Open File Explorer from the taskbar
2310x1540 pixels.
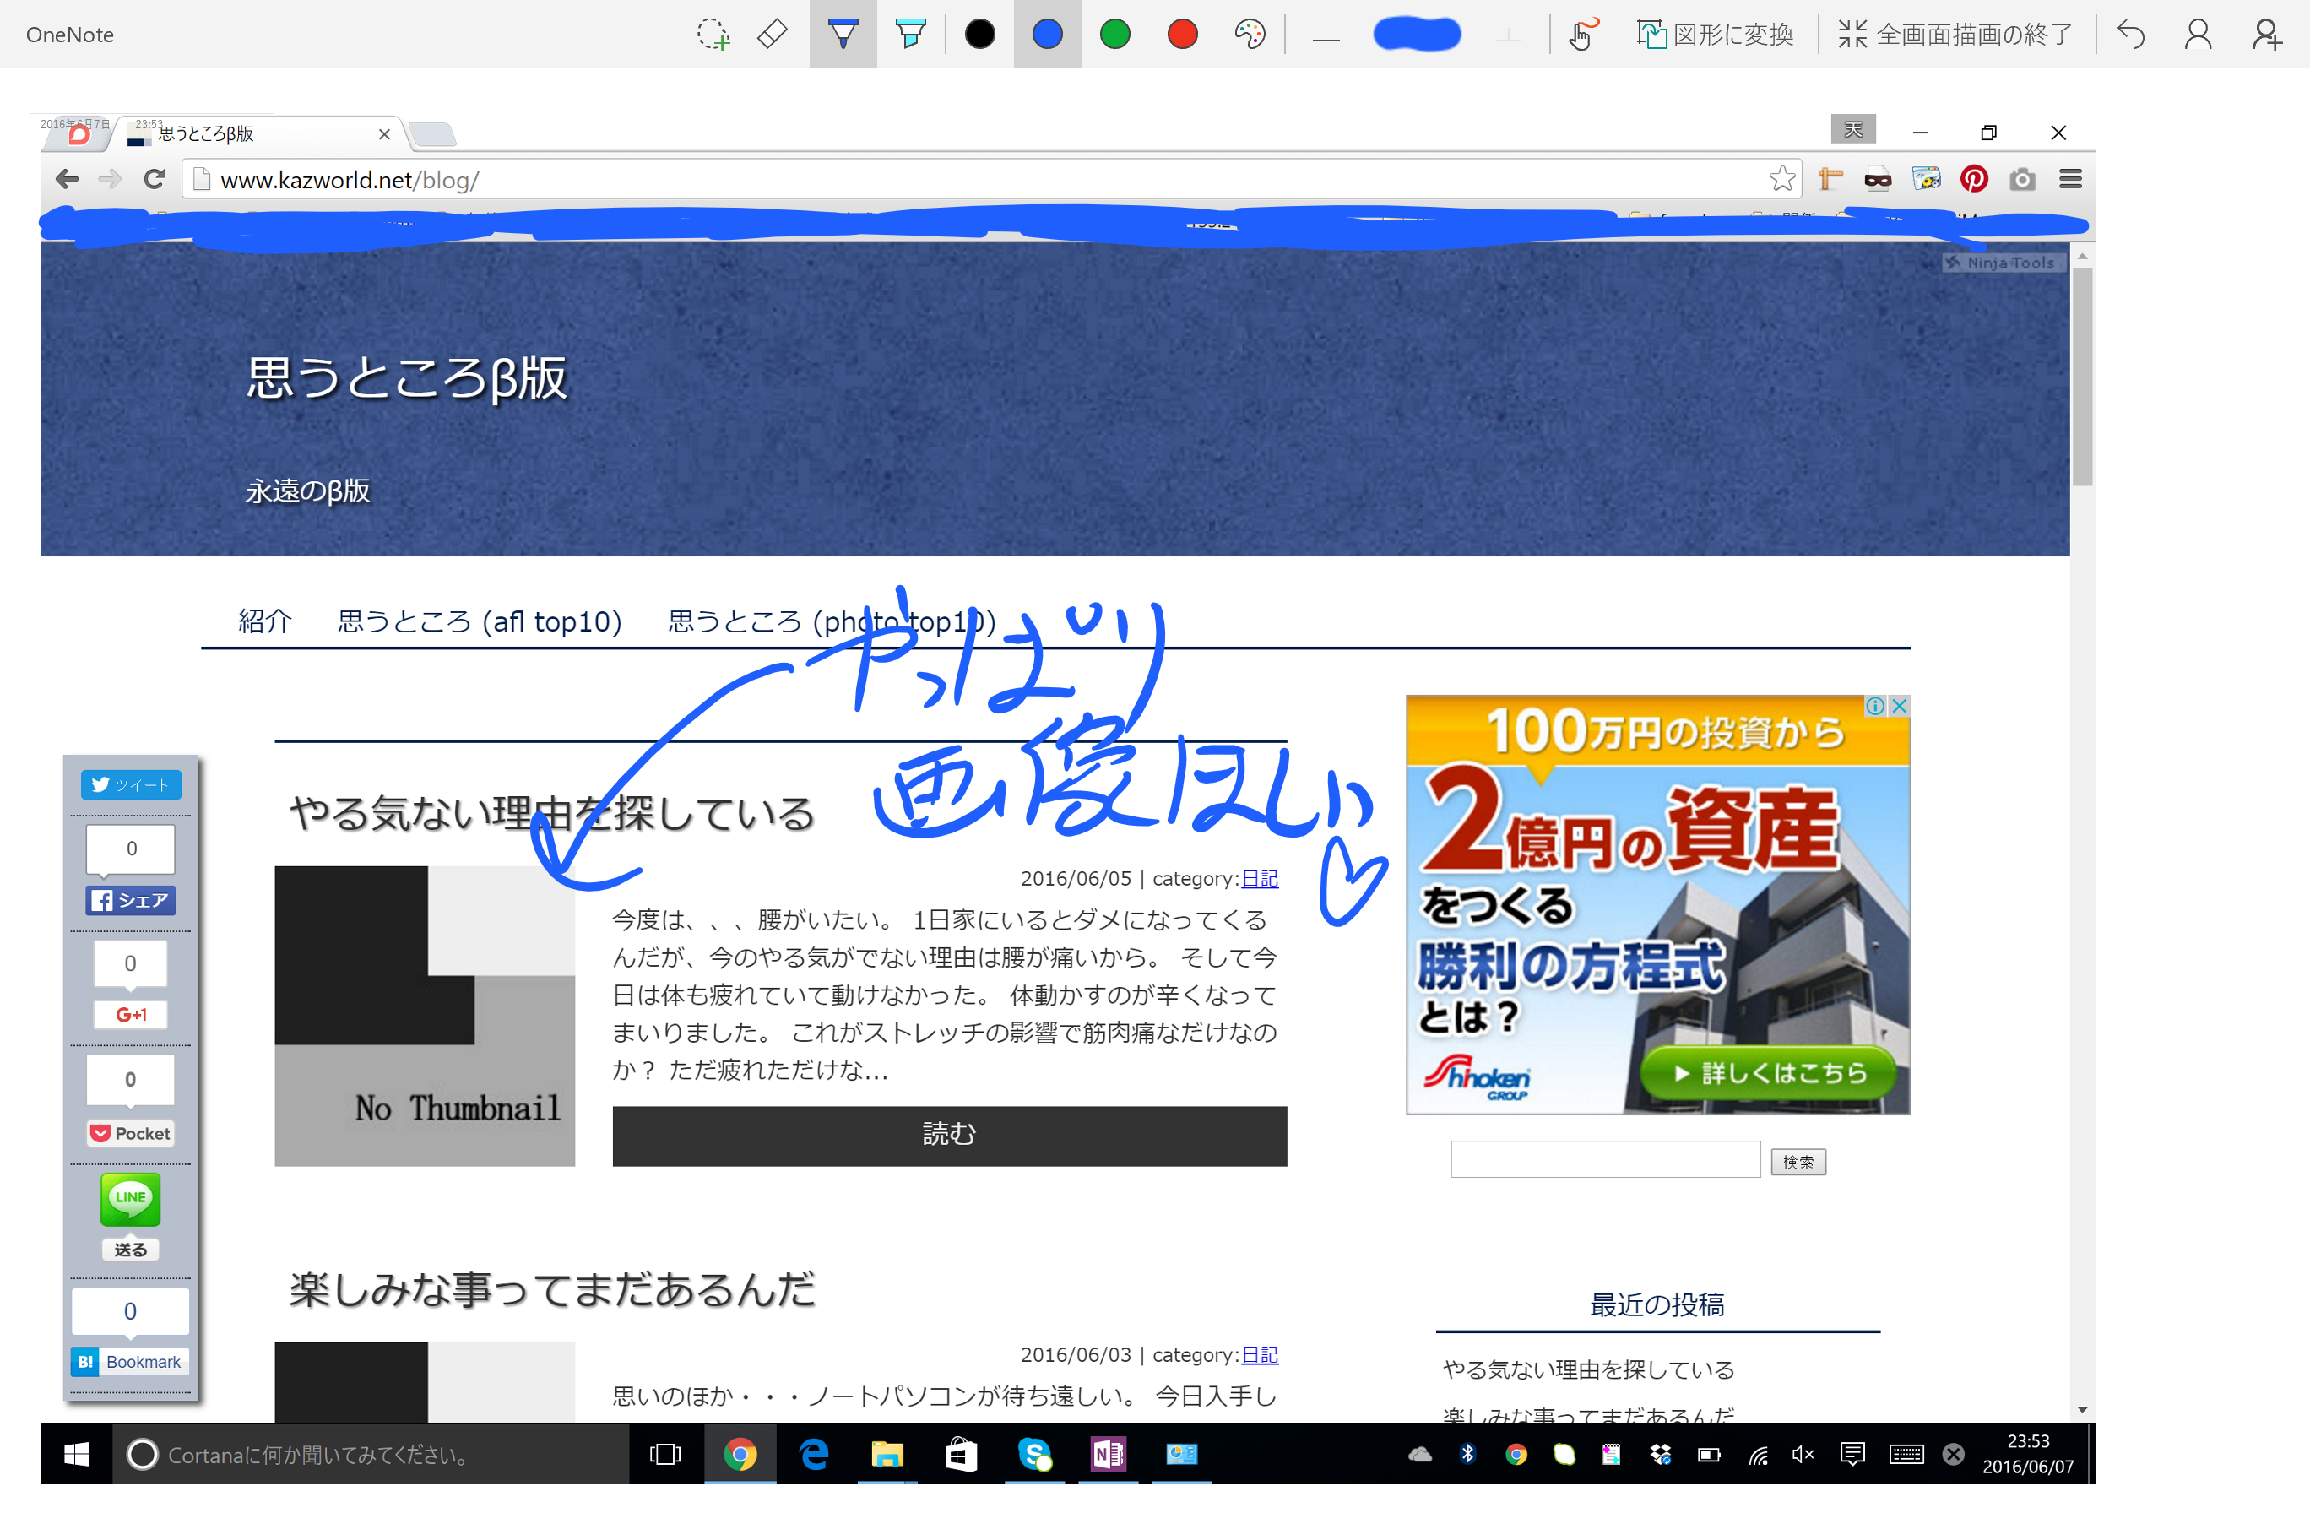[x=887, y=1455]
